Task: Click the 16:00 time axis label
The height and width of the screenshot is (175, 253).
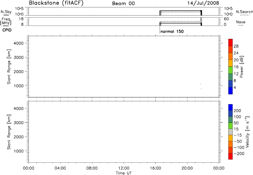Action: click(155, 168)
